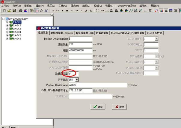Click the Open folder toolbar icon
The image size is (181, 128).
click(9, 11)
